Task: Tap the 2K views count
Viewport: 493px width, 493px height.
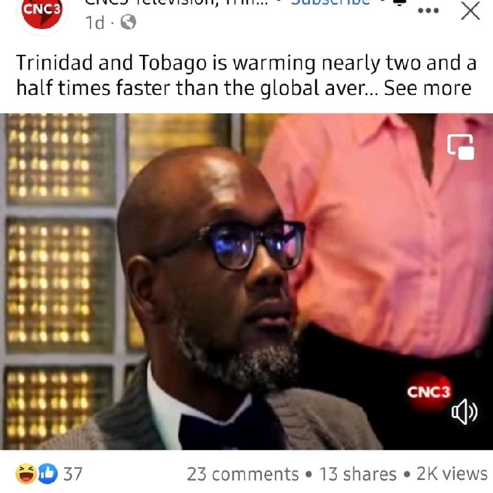Action: pos(452,474)
